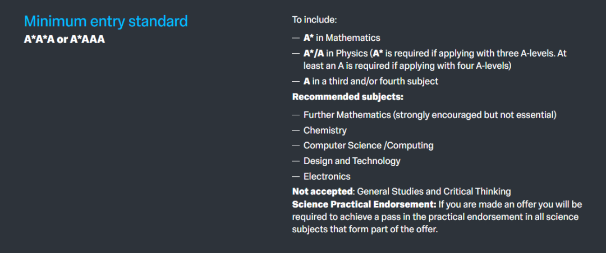Select the A*A*A or A*AAA grade text
This screenshot has width=606, height=253.
point(65,39)
